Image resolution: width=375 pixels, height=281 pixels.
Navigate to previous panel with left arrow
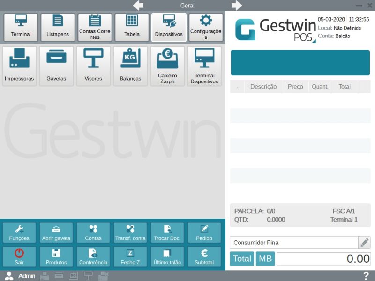pyautogui.click(x=138, y=6)
